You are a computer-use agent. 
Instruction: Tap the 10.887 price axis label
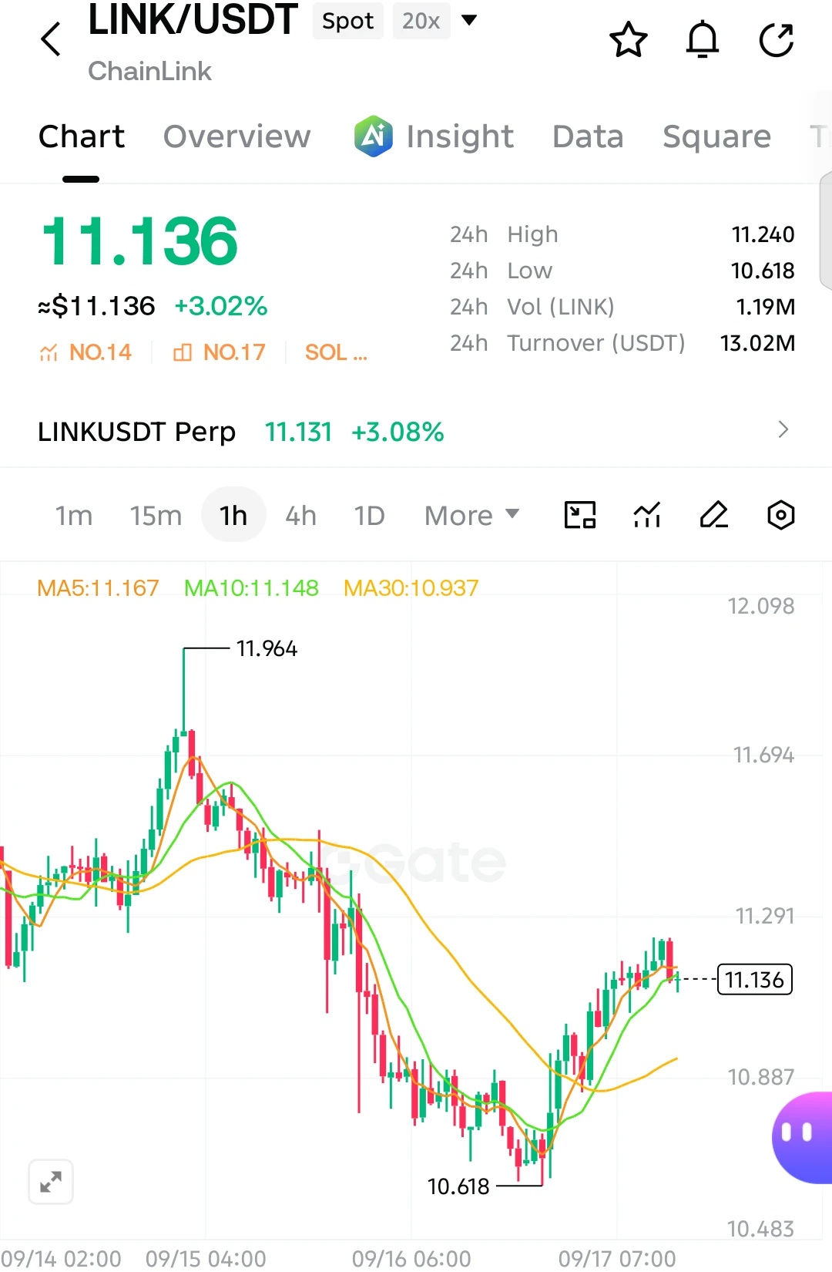tap(761, 1077)
